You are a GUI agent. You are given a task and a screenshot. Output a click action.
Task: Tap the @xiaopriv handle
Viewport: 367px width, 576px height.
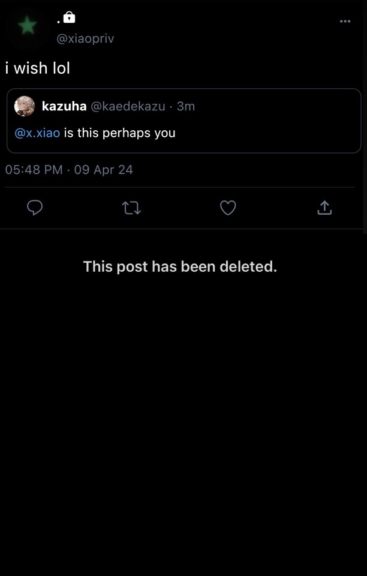point(85,38)
